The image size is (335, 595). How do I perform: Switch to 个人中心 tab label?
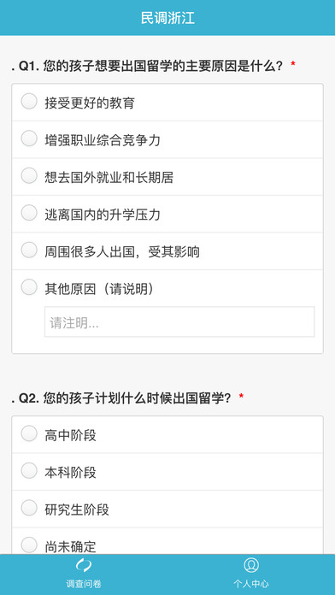pos(251,583)
